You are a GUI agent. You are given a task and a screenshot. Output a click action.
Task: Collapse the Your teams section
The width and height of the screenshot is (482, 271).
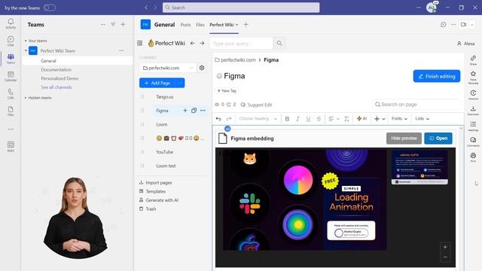tap(36, 41)
